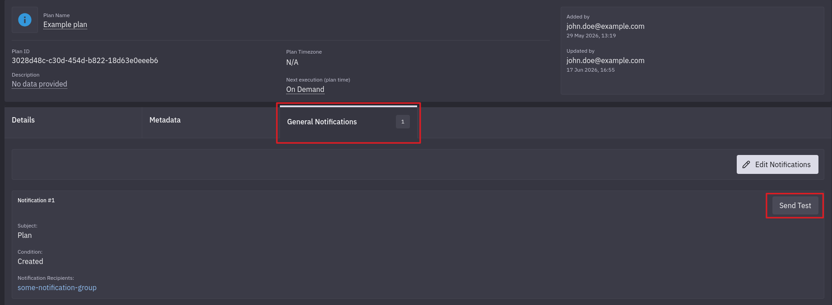The image size is (832, 305).
Task: Select the Plan ID value text
Action: coord(85,60)
